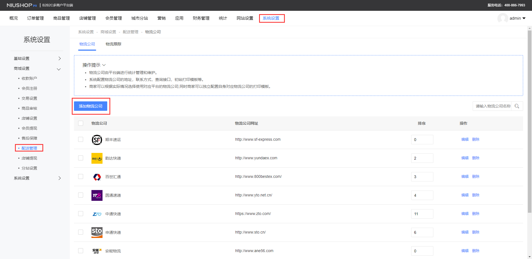This screenshot has width=532, height=259.
Task: Edit the 韵达快递 entry
Action: [465, 158]
